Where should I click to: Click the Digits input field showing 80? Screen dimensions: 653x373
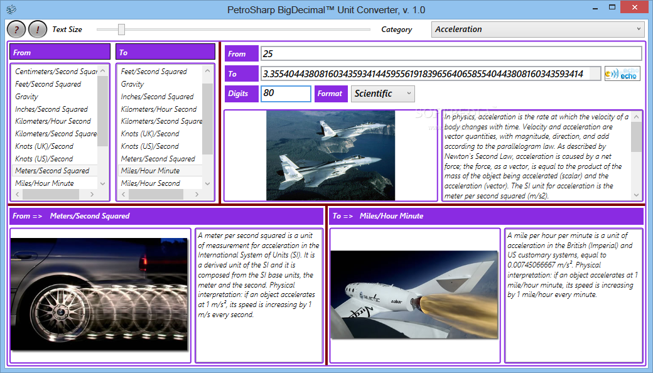click(x=286, y=94)
